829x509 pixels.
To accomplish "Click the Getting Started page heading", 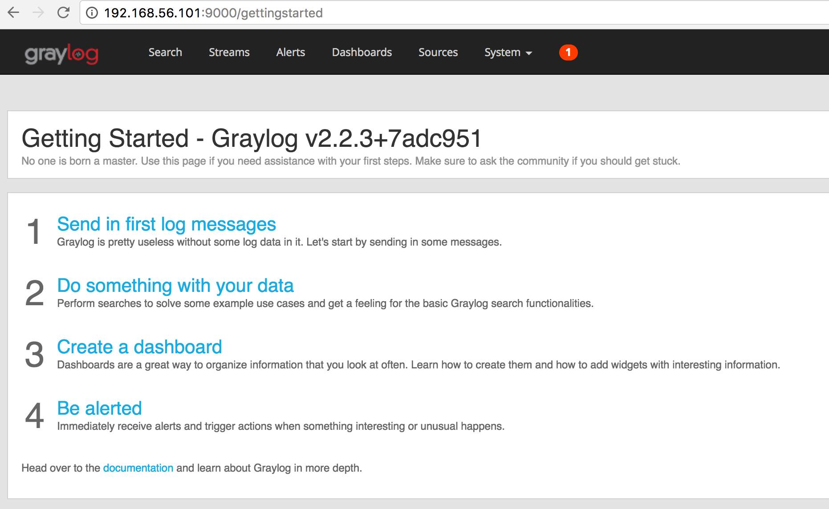I will click(x=252, y=138).
